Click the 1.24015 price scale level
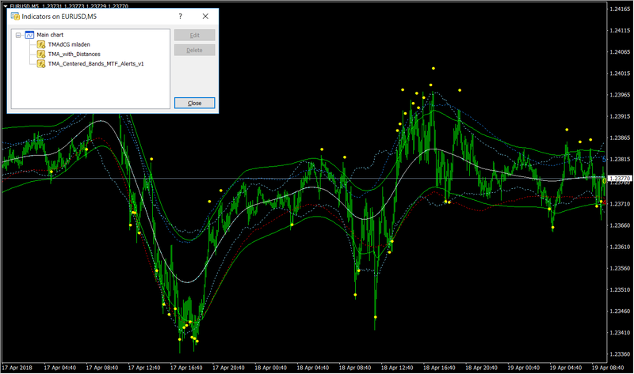The height and width of the screenshot is (374, 634). tap(620, 74)
